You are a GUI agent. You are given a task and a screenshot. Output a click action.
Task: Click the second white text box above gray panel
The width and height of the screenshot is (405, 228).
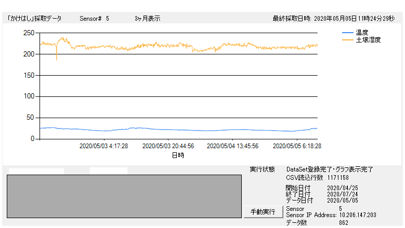tap(108, 171)
